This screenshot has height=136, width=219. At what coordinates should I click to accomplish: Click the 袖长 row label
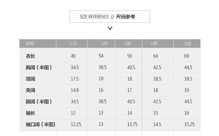pos(30,113)
